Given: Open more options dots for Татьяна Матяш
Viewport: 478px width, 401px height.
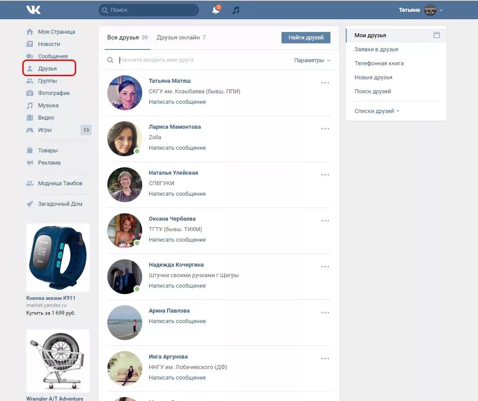Looking at the screenshot, I should pos(325,83).
